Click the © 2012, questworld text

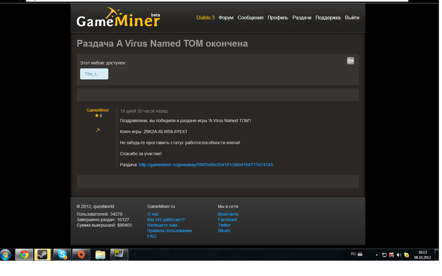95,206
